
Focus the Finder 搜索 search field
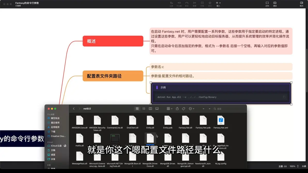[229, 109]
